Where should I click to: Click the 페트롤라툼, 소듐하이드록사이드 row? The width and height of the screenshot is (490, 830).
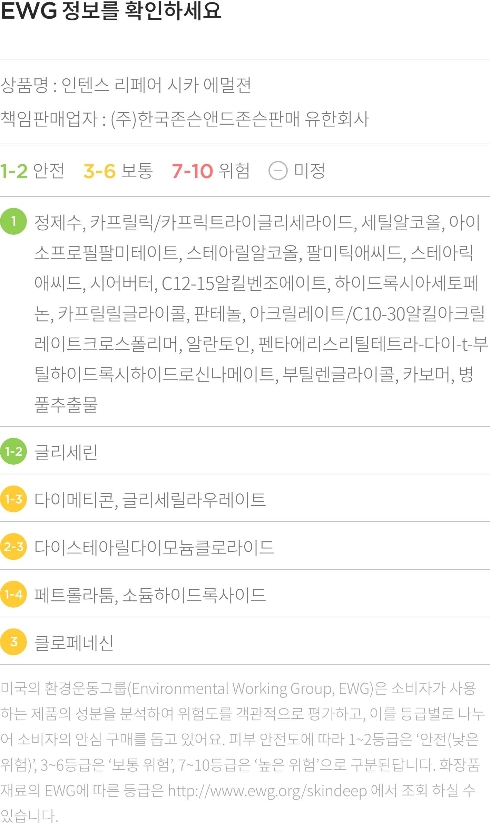[245, 594]
